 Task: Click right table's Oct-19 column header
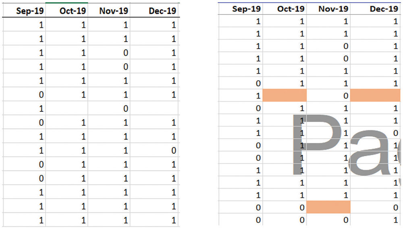click(x=291, y=9)
